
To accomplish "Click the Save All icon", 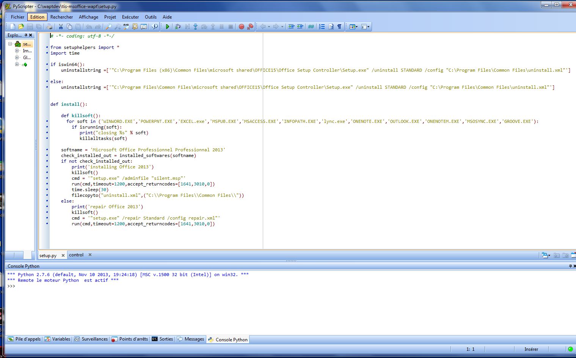I will (38, 27).
